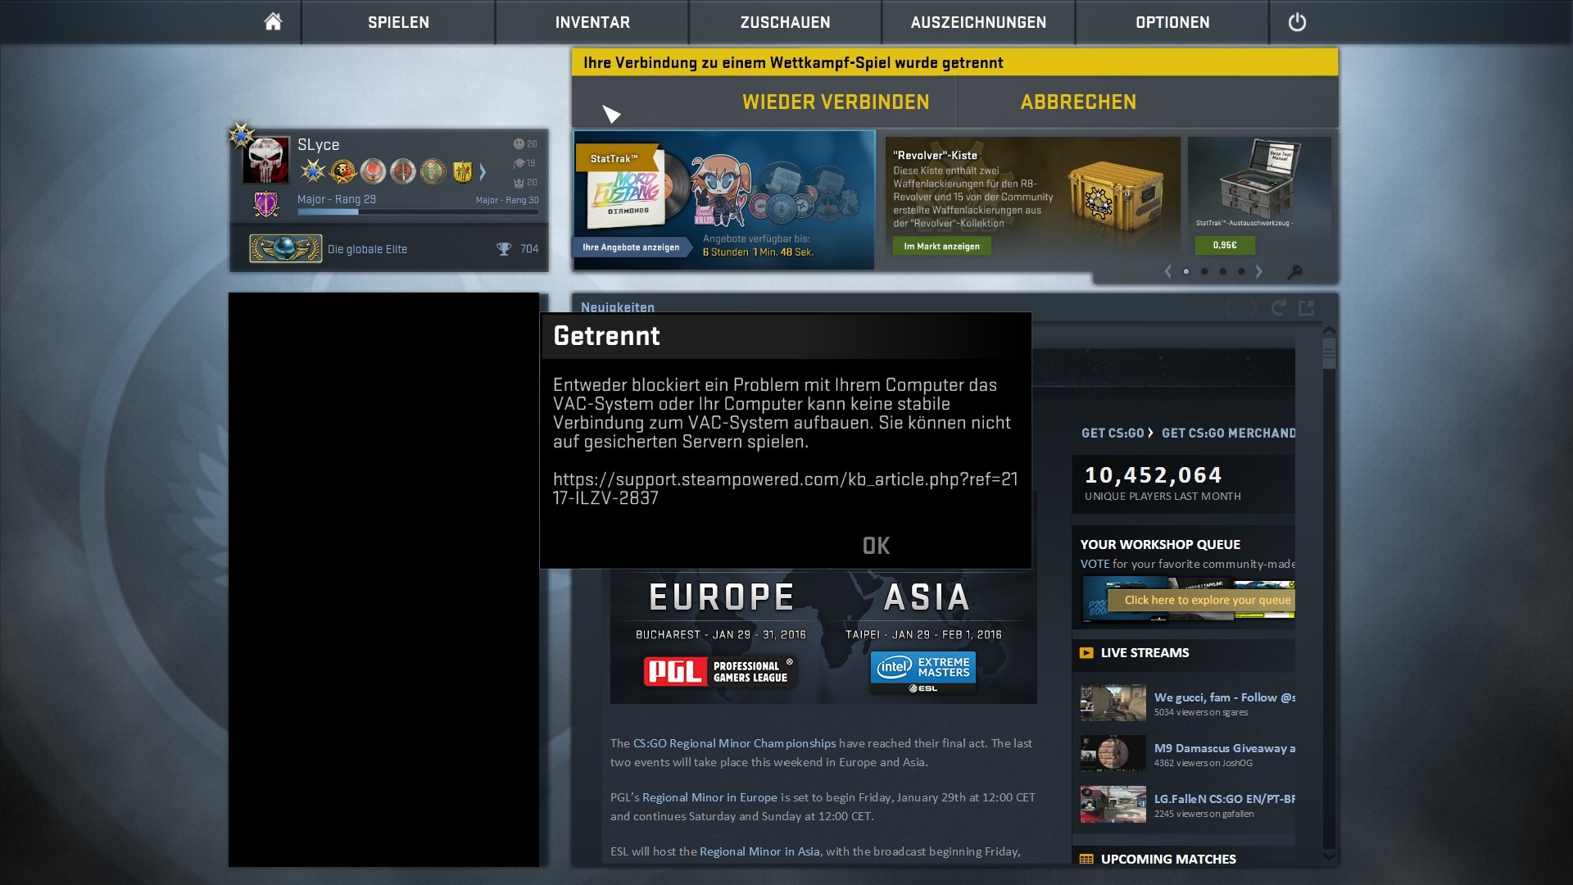Image resolution: width=1573 pixels, height=885 pixels.
Task: Click the home icon in top bar
Action: 273,22
